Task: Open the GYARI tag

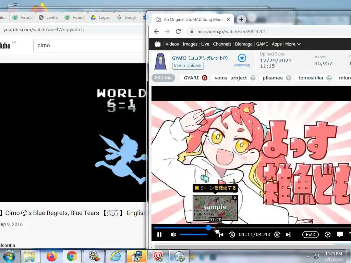Action: [191, 78]
